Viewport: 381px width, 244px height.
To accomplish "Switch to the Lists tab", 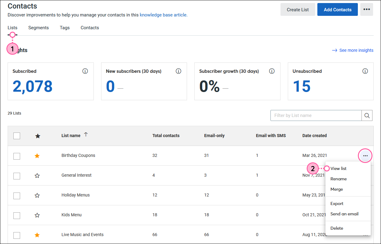I will pos(12,28).
